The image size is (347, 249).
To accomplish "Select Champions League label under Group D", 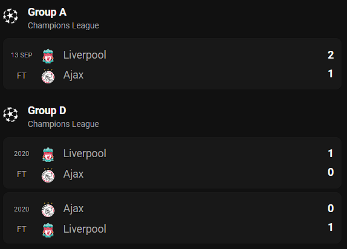I will 63,124.
